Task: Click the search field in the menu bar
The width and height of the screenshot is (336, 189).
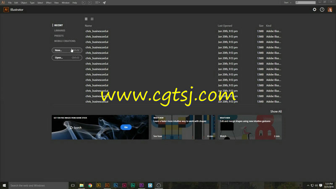Action: [305, 3]
